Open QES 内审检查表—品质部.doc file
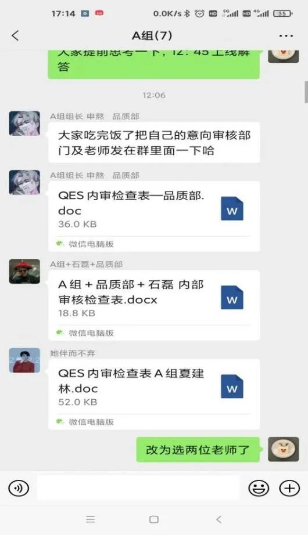This screenshot has height=535, width=308. tap(154, 216)
